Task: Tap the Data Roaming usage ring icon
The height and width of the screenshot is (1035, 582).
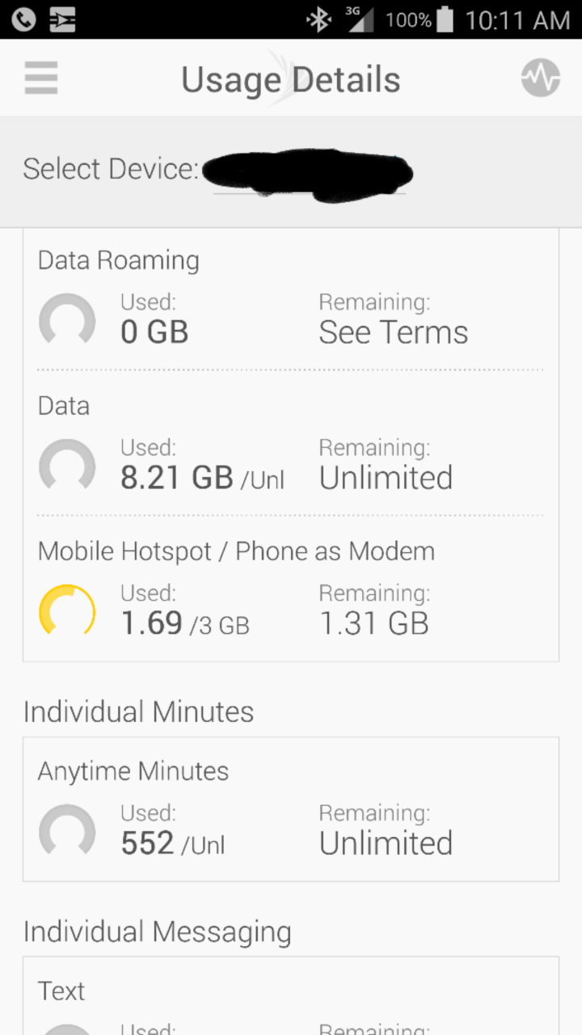Action: click(67, 321)
